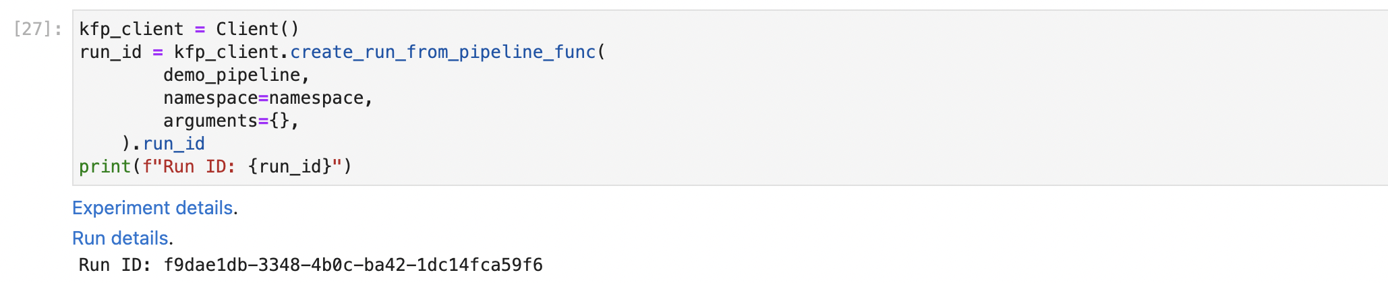This screenshot has height=283, width=1388.
Task: Click the namespace=namespace argument line
Action: point(267,98)
